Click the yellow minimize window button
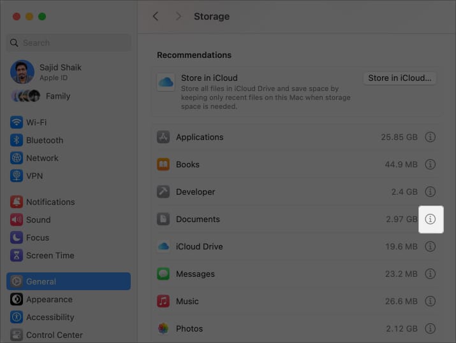Image resolution: width=456 pixels, height=343 pixels. 29,17
